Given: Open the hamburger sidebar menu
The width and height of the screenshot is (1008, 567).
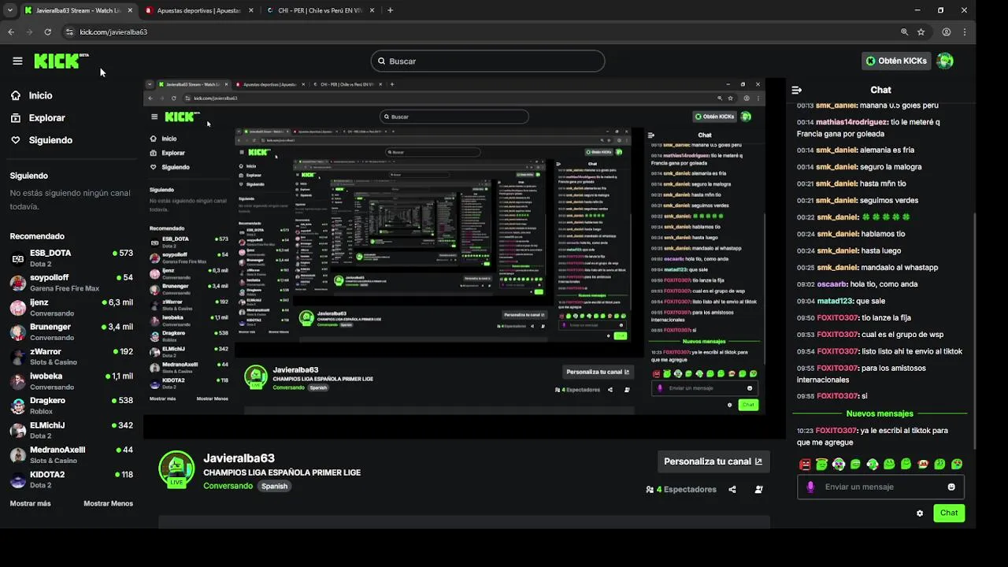Looking at the screenshot, I should pos(17,61).
